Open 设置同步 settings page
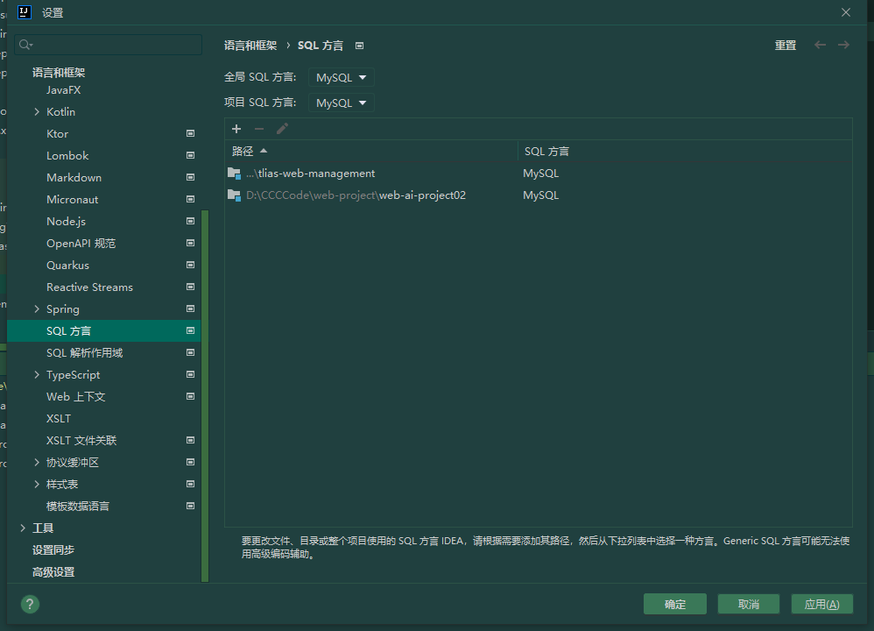Screen dimensions: 874x631 53,549
